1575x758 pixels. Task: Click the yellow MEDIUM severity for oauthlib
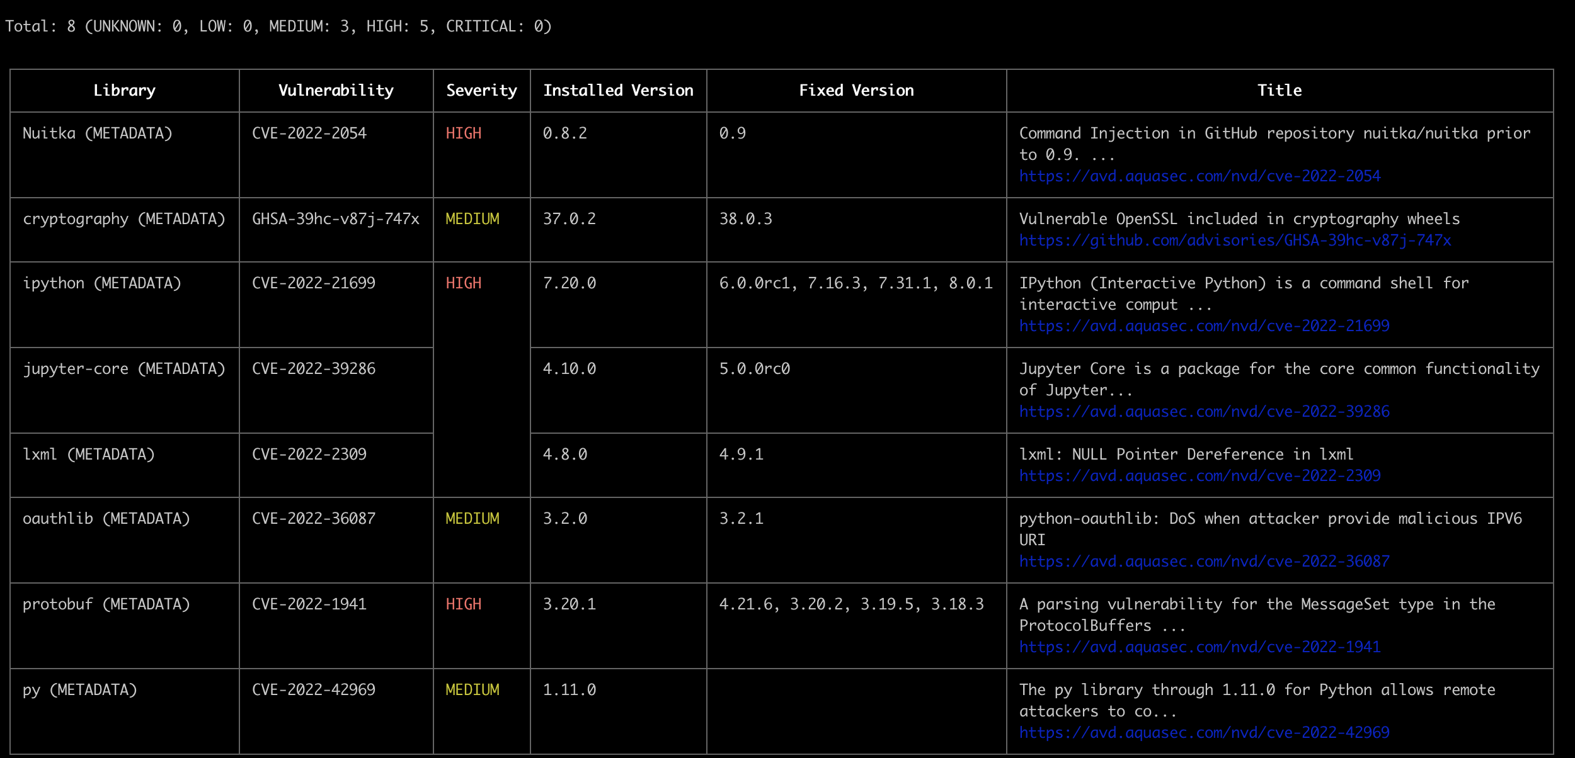472,519
